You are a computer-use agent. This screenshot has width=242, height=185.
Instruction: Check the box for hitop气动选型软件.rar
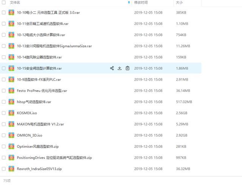pyautogui.click(x=4, y=102)
